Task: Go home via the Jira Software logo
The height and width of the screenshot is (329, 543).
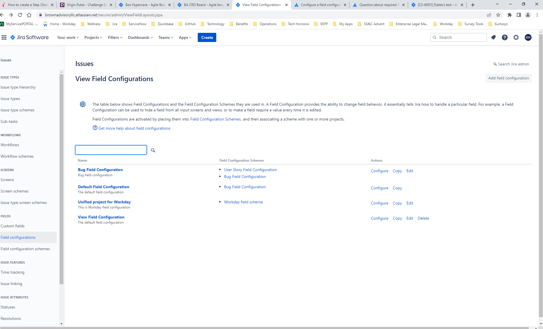Action: (x=29, y=37)
